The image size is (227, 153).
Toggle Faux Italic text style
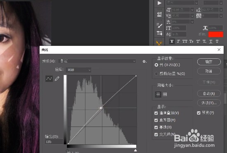pyautogui.click(x=178, y=41)
